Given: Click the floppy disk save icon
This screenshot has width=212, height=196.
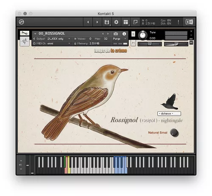Looking at the screenshot, I should 107,22.
